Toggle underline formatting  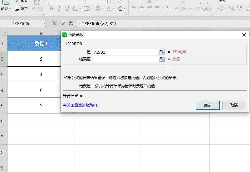click(67, 8)
